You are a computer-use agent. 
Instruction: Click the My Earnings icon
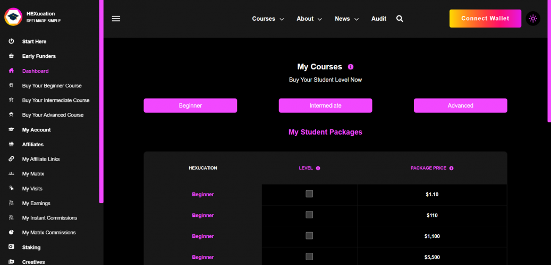(x=11, y=204)
